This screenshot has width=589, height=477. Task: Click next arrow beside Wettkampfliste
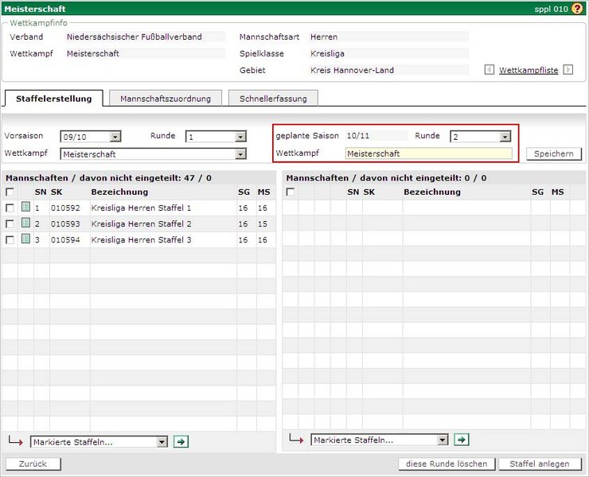point(568,70)
